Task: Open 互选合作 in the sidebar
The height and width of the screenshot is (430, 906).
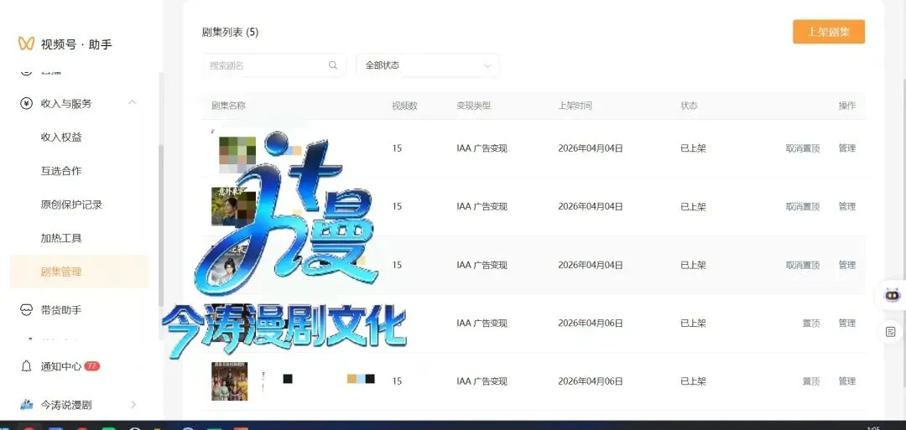Action: tap(61, 171)
